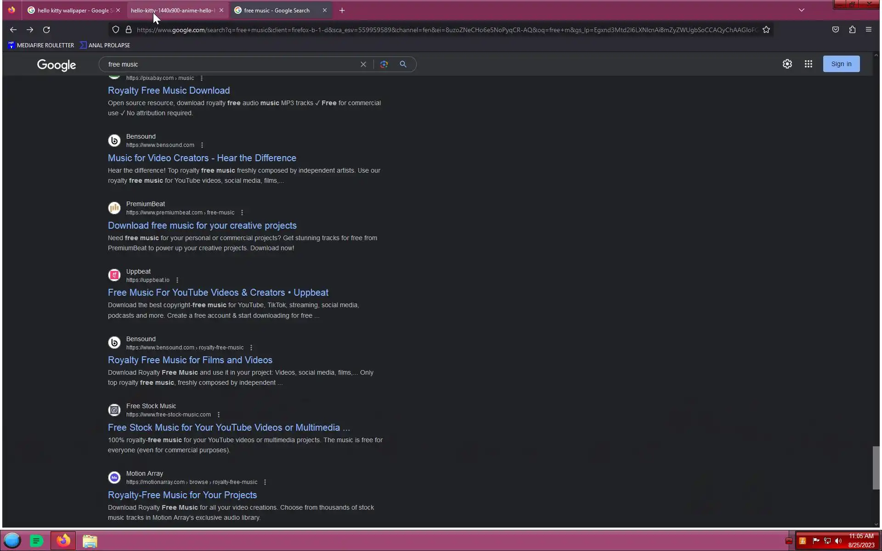
Task: Open Royalty Free Music Download link
Action: pos(169,90)
